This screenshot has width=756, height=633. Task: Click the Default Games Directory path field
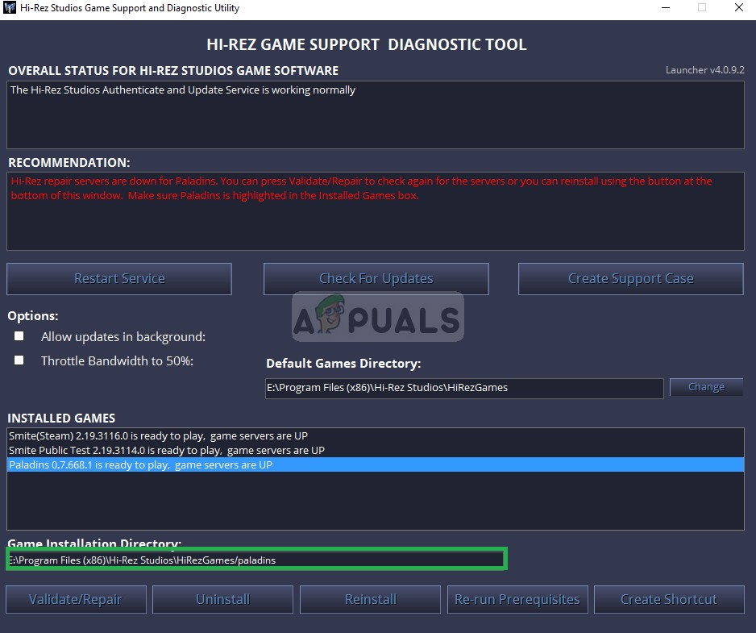coord(464,388)
